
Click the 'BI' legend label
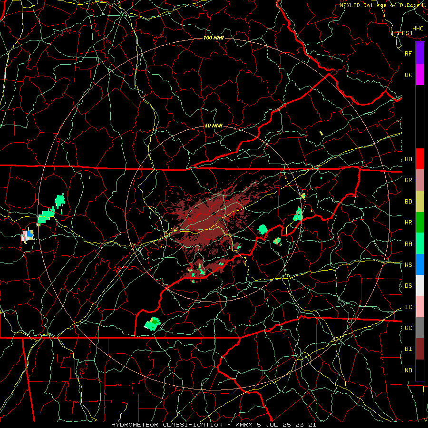tap(408, 349)
